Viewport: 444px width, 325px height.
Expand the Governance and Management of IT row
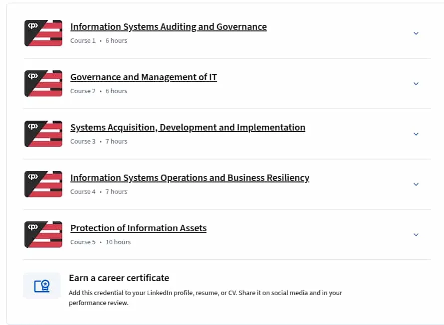[416, 84]
